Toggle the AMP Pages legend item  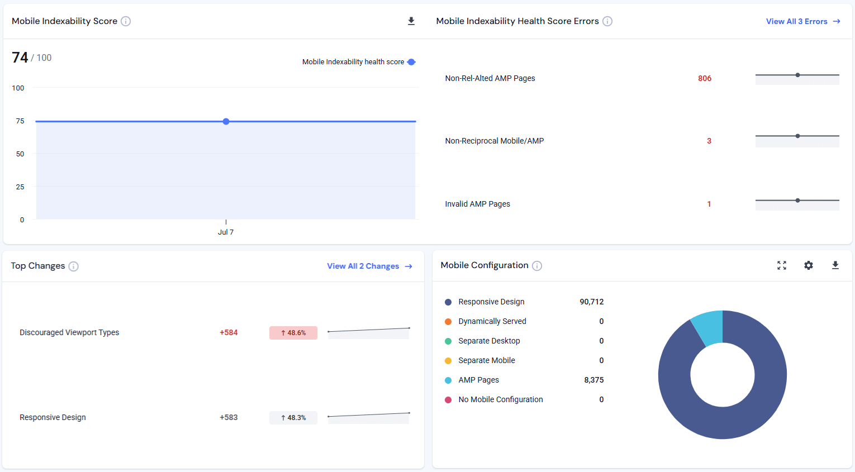tap(477, 380)
